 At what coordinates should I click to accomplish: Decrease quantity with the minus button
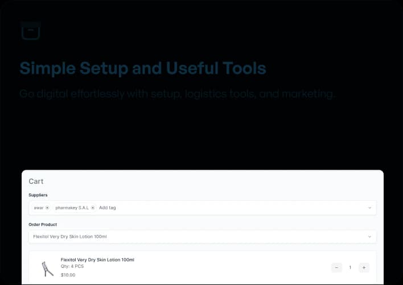pos(336,267)
